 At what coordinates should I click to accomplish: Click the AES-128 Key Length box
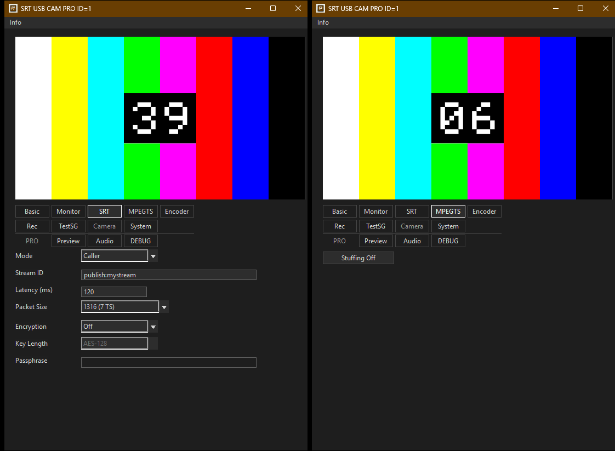[x=115, y=344]
